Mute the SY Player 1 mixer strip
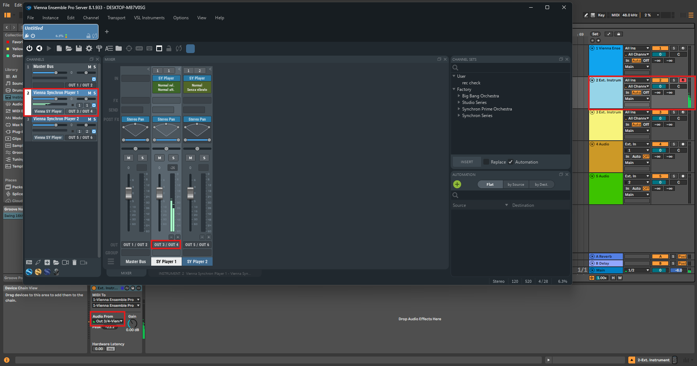This screenshot has height=366, width=697. point(160,158)
